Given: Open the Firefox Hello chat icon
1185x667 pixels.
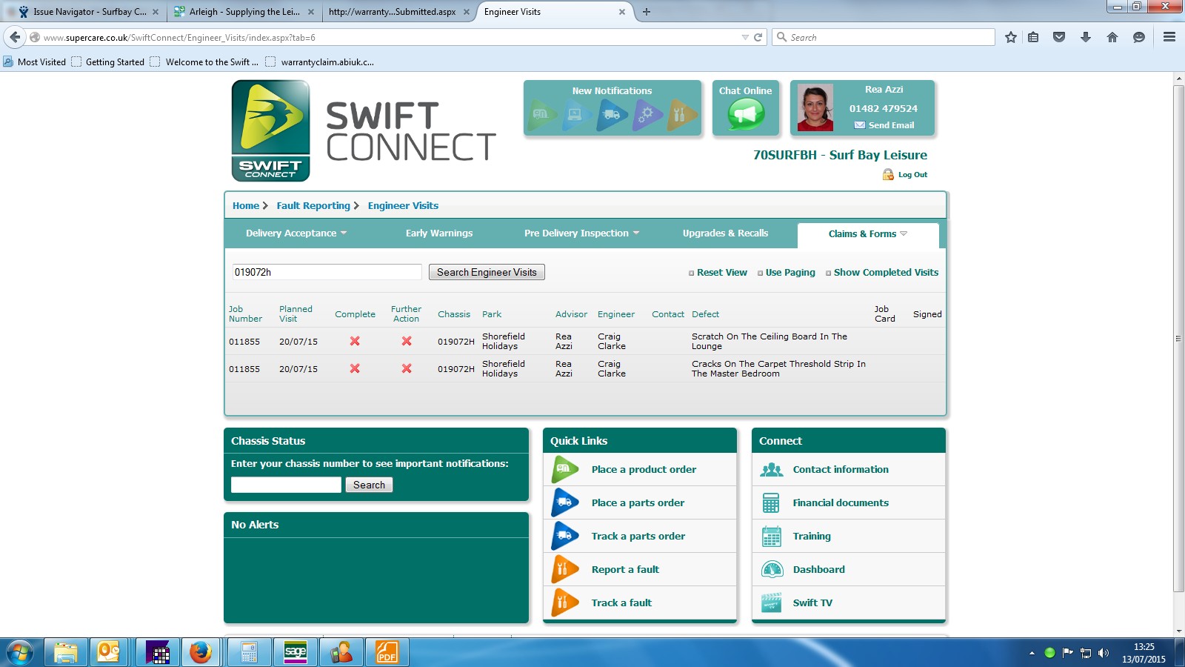Looking at the screenshot, I should (x=1139, y=37).
